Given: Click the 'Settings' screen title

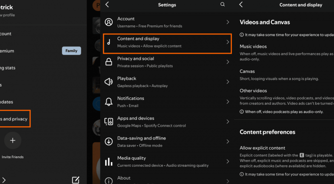Looking at the screenshot, I should pyautogui.click(x=167, y=5).
